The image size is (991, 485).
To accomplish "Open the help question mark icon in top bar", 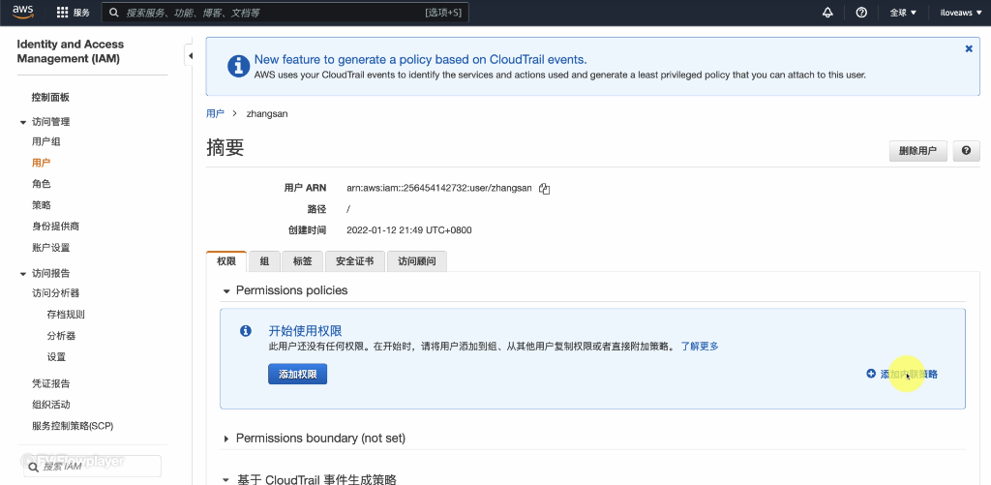I will 860,13.
